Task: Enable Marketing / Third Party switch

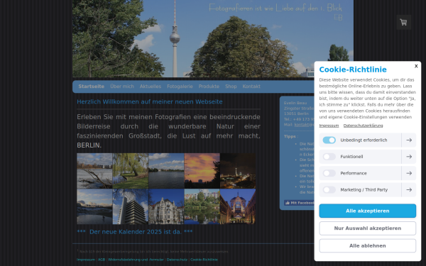Action: coord(329,189)
